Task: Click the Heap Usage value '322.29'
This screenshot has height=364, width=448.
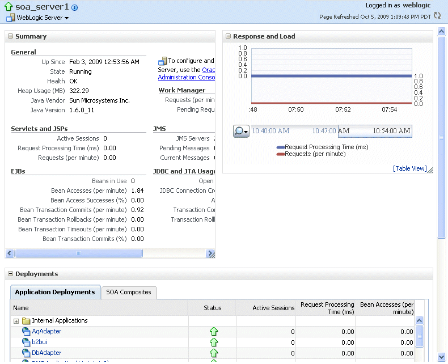Action: click(x=79, y=91)
